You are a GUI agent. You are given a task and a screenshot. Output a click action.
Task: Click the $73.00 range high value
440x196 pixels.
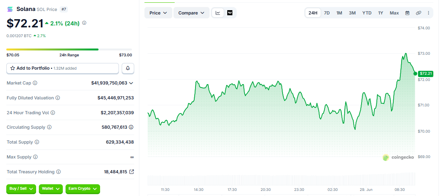point(126,55)
